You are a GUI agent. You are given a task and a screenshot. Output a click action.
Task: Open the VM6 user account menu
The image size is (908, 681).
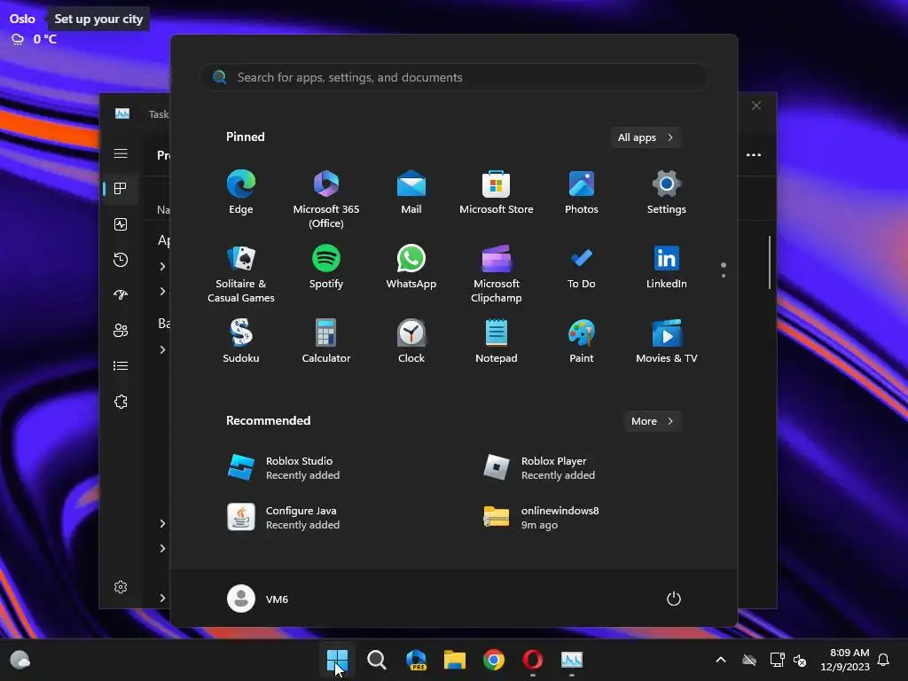click(x=258, y=599)
